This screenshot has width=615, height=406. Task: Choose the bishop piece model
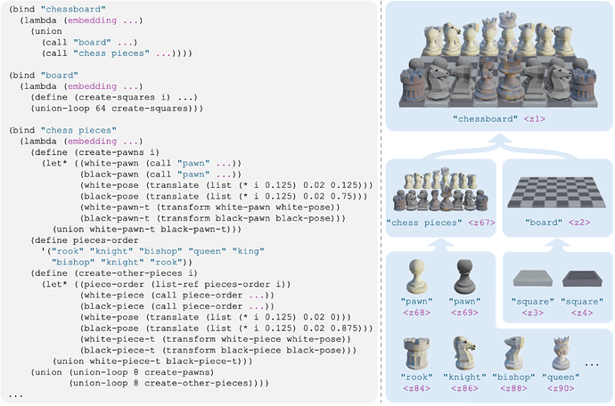(512, 353)
